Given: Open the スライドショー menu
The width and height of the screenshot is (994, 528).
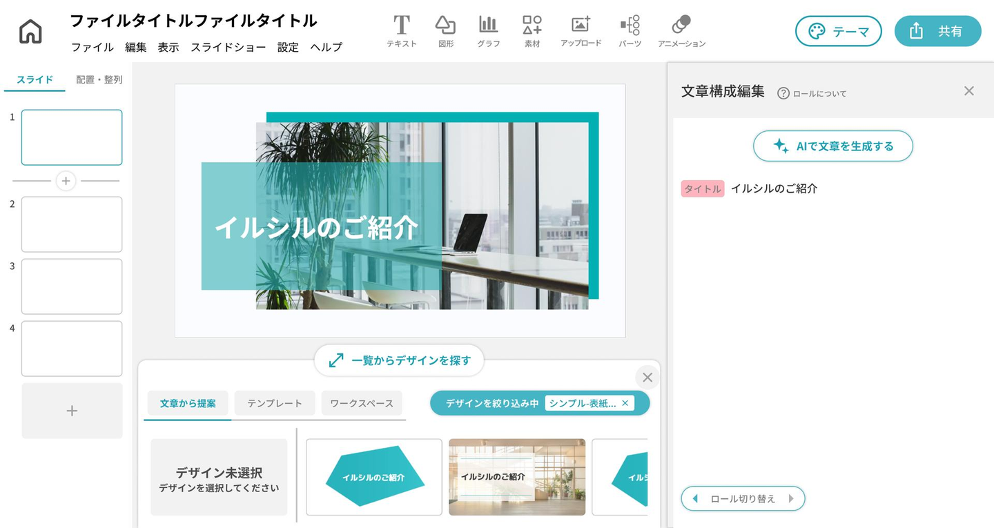Looking at the screenshot, I should coord(228,47).
